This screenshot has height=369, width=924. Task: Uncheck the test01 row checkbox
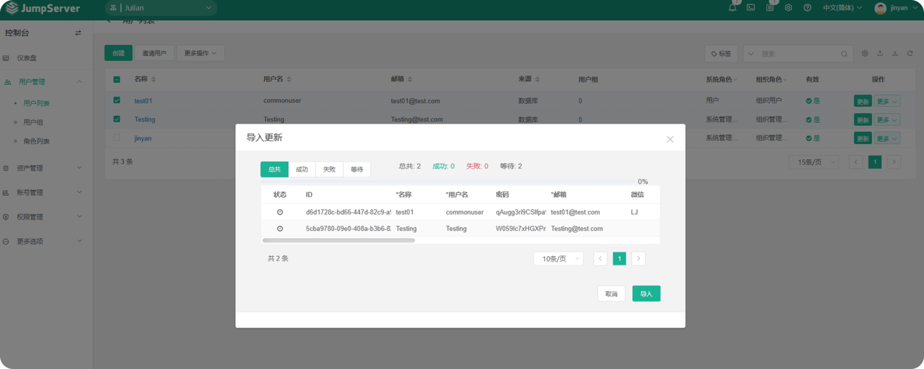click(117, 100)
